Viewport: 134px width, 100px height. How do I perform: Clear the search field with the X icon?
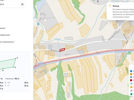(x=22, y=4)
